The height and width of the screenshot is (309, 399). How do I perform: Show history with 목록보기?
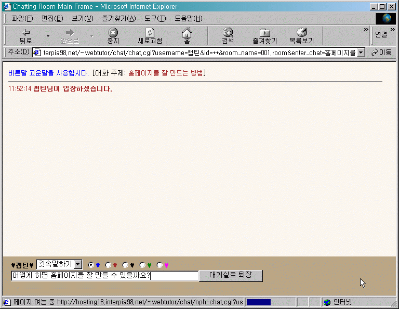coord(301,36)
